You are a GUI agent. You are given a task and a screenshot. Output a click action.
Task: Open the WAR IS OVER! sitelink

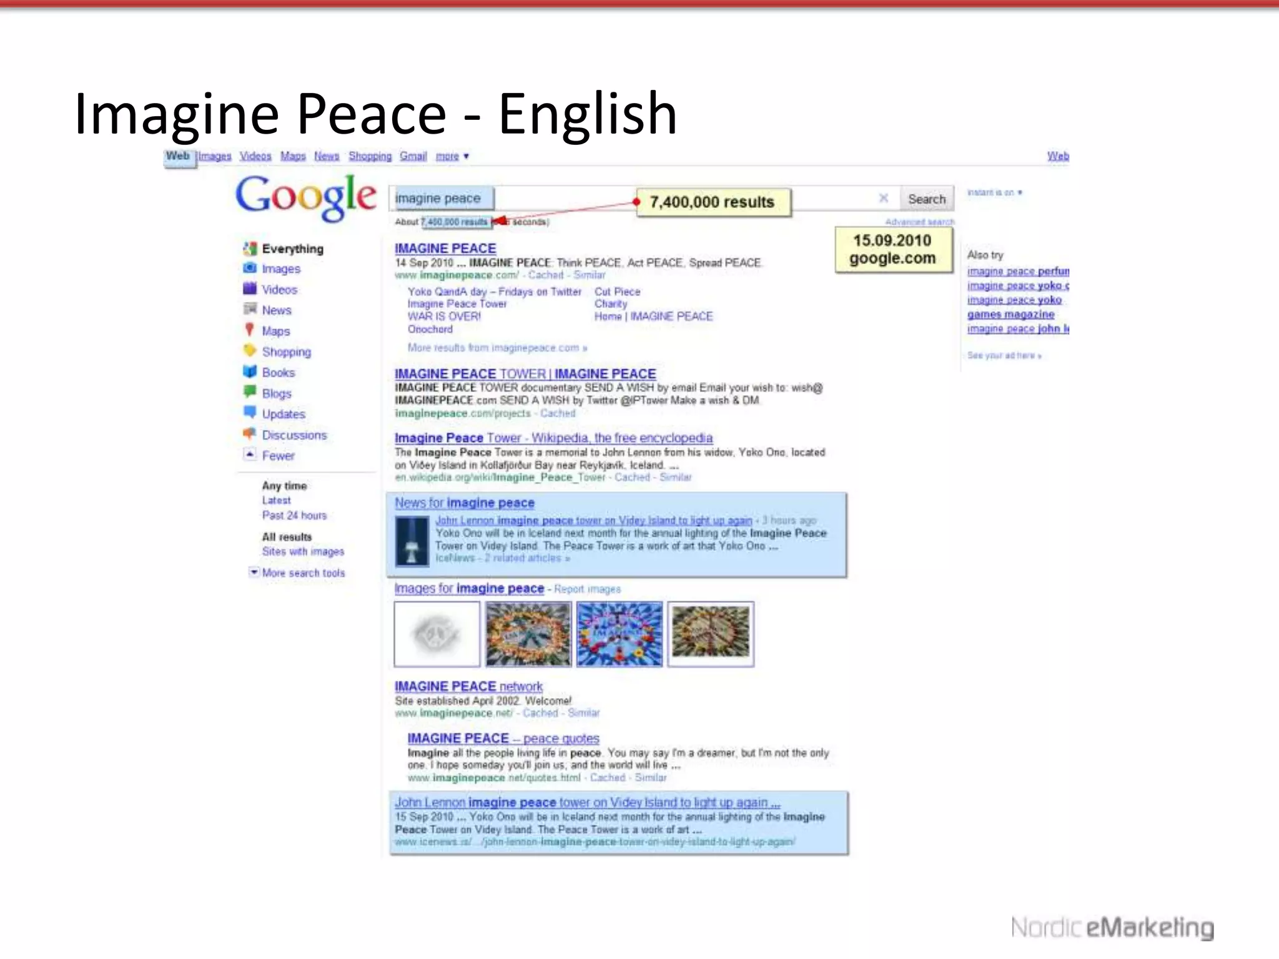tap(445, 317)
